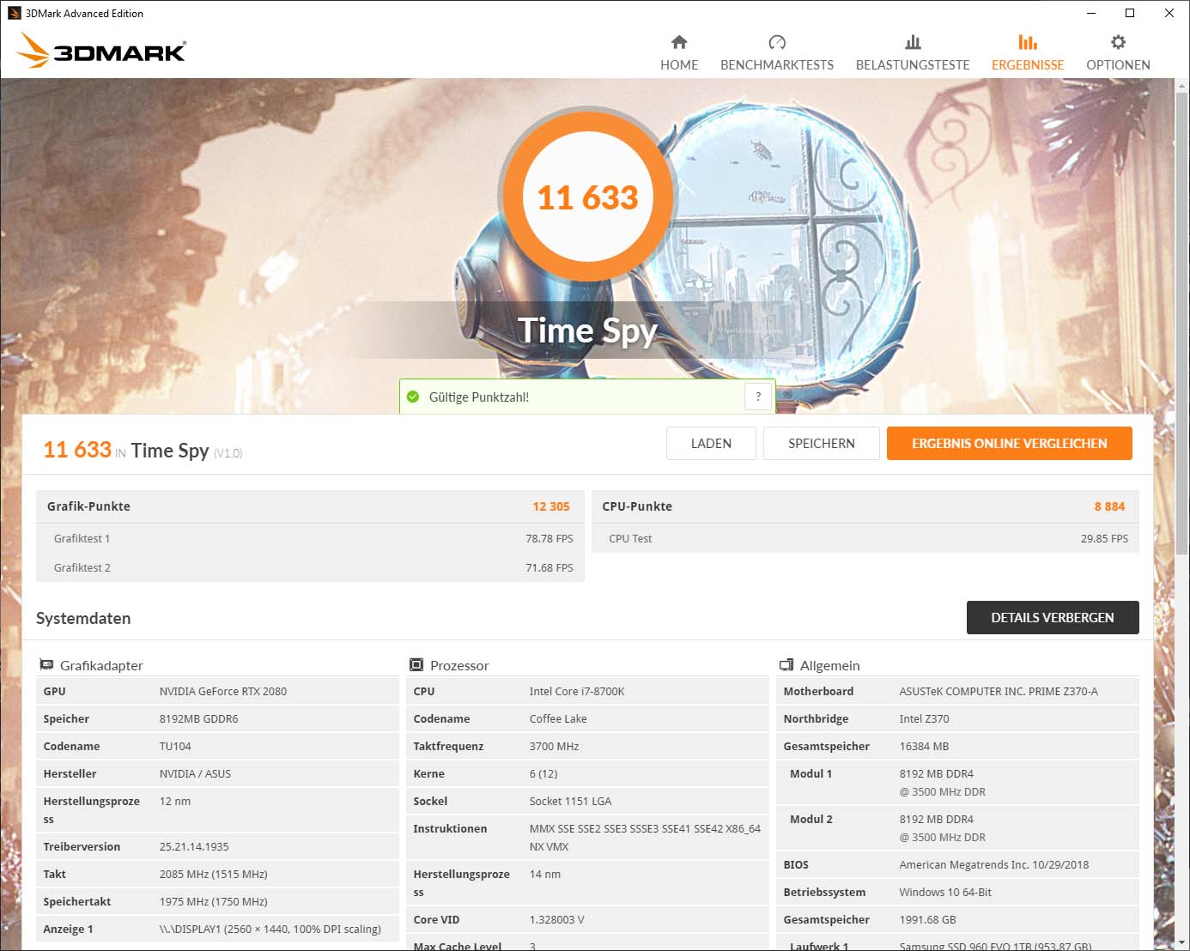Click the 3DMark logo
Screen dimensions: 1190x951
point(101,50)
